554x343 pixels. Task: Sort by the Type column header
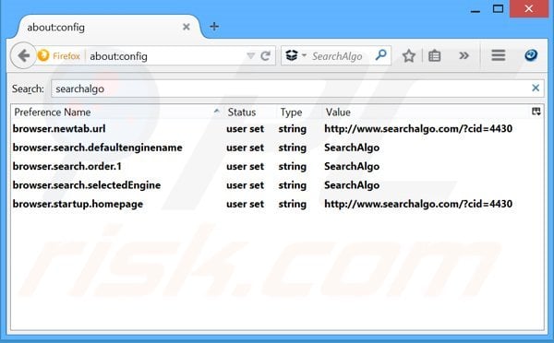299,112
